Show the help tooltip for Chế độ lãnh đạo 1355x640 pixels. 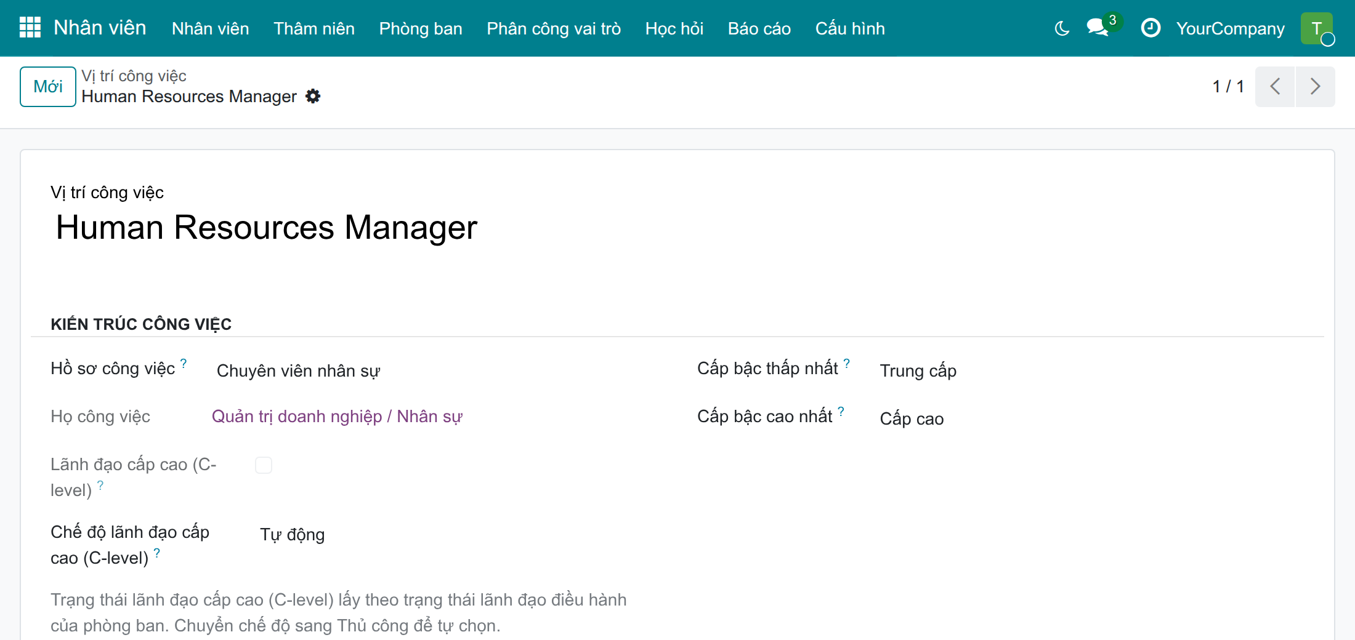(157, 553)
